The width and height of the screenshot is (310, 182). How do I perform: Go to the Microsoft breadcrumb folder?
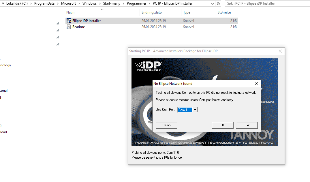[68, 3]
